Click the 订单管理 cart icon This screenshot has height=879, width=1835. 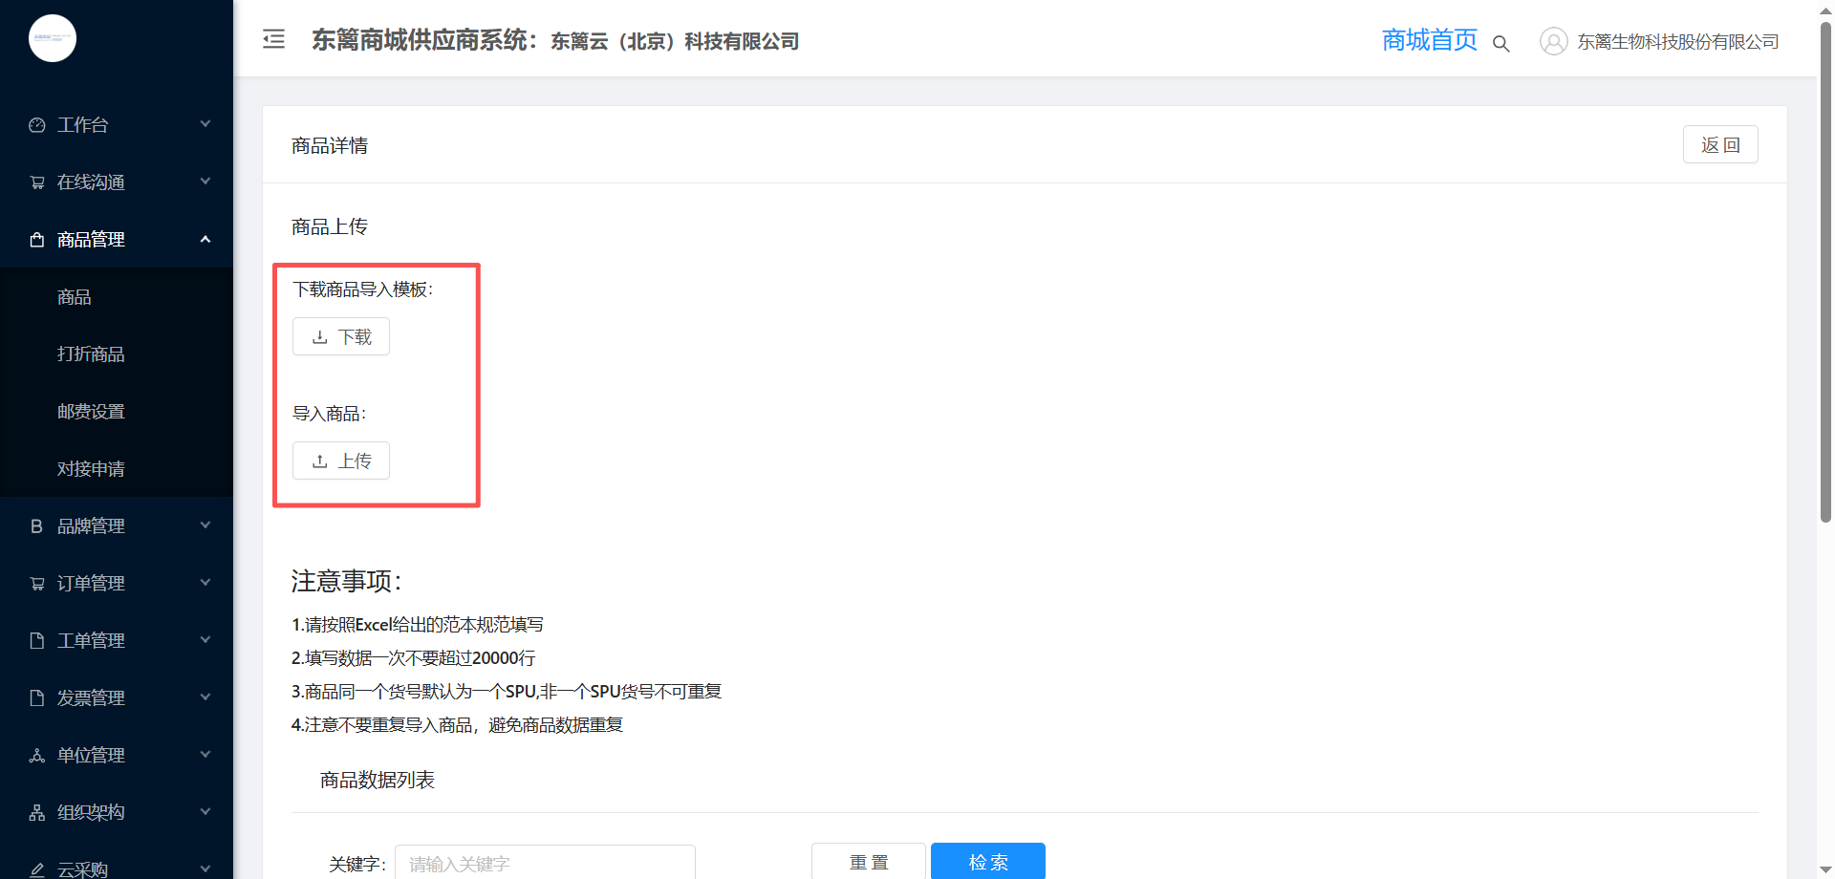(37, 584)
